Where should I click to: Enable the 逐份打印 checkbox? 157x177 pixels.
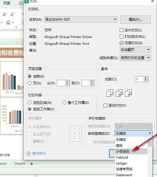[x=105, y=105]
